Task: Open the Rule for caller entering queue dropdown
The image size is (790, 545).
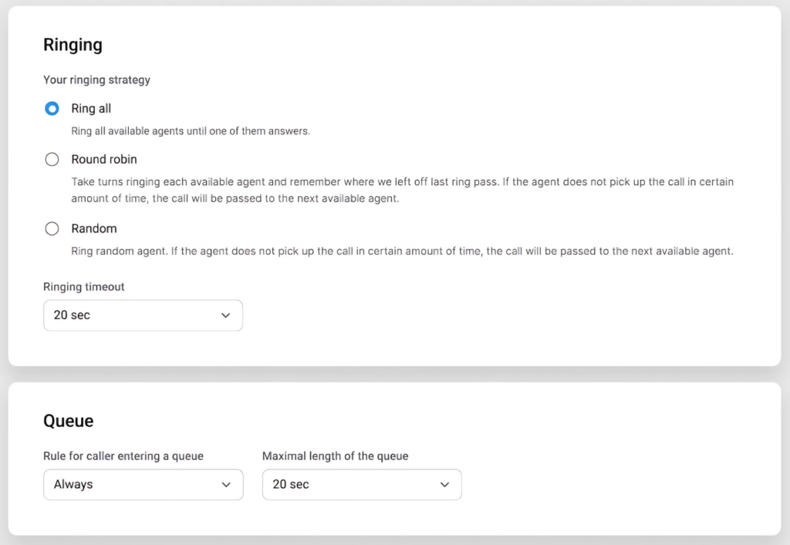Action: (143, 484)
